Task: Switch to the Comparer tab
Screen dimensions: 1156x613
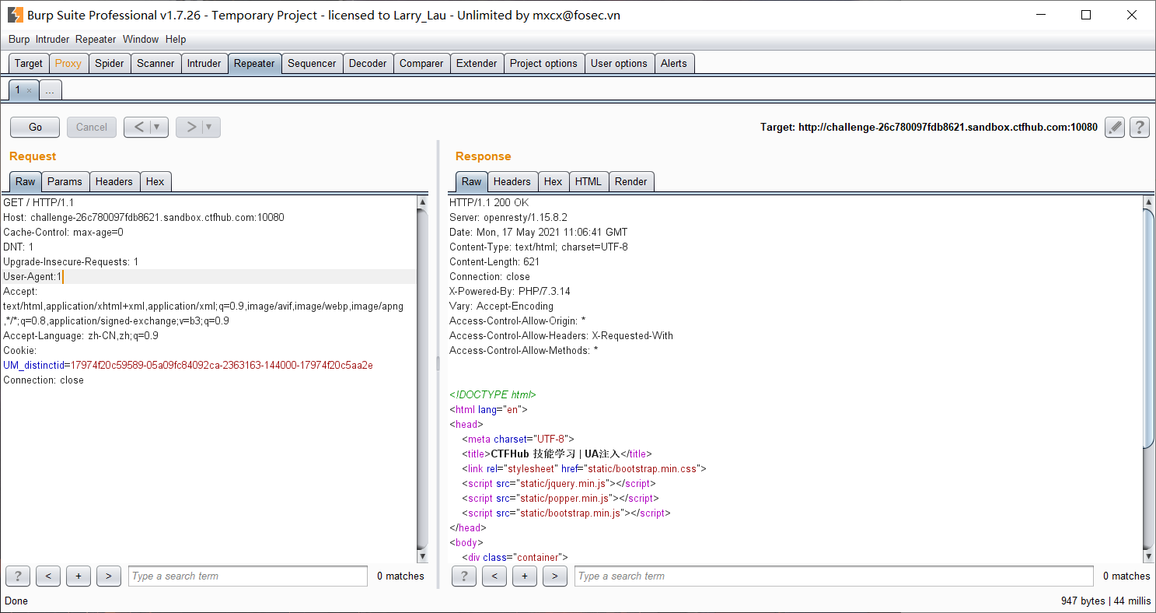Action: 421,64
